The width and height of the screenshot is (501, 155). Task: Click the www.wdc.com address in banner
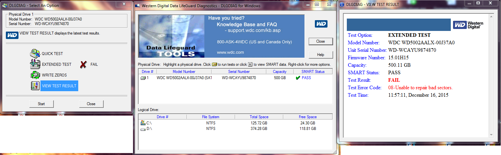[230, 52]
